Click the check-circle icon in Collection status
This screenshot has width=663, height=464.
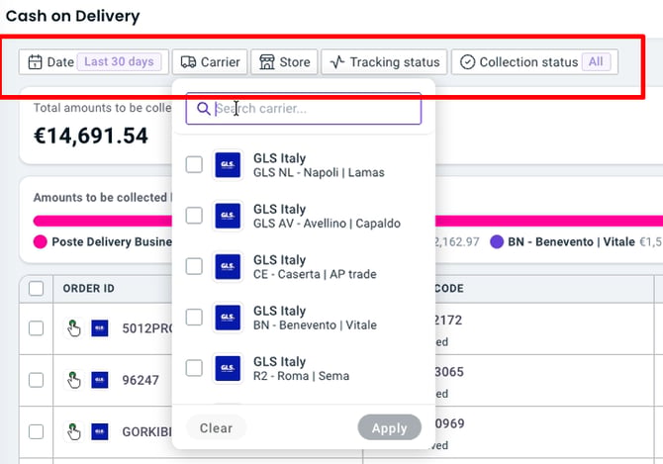(x=467, y=62)
